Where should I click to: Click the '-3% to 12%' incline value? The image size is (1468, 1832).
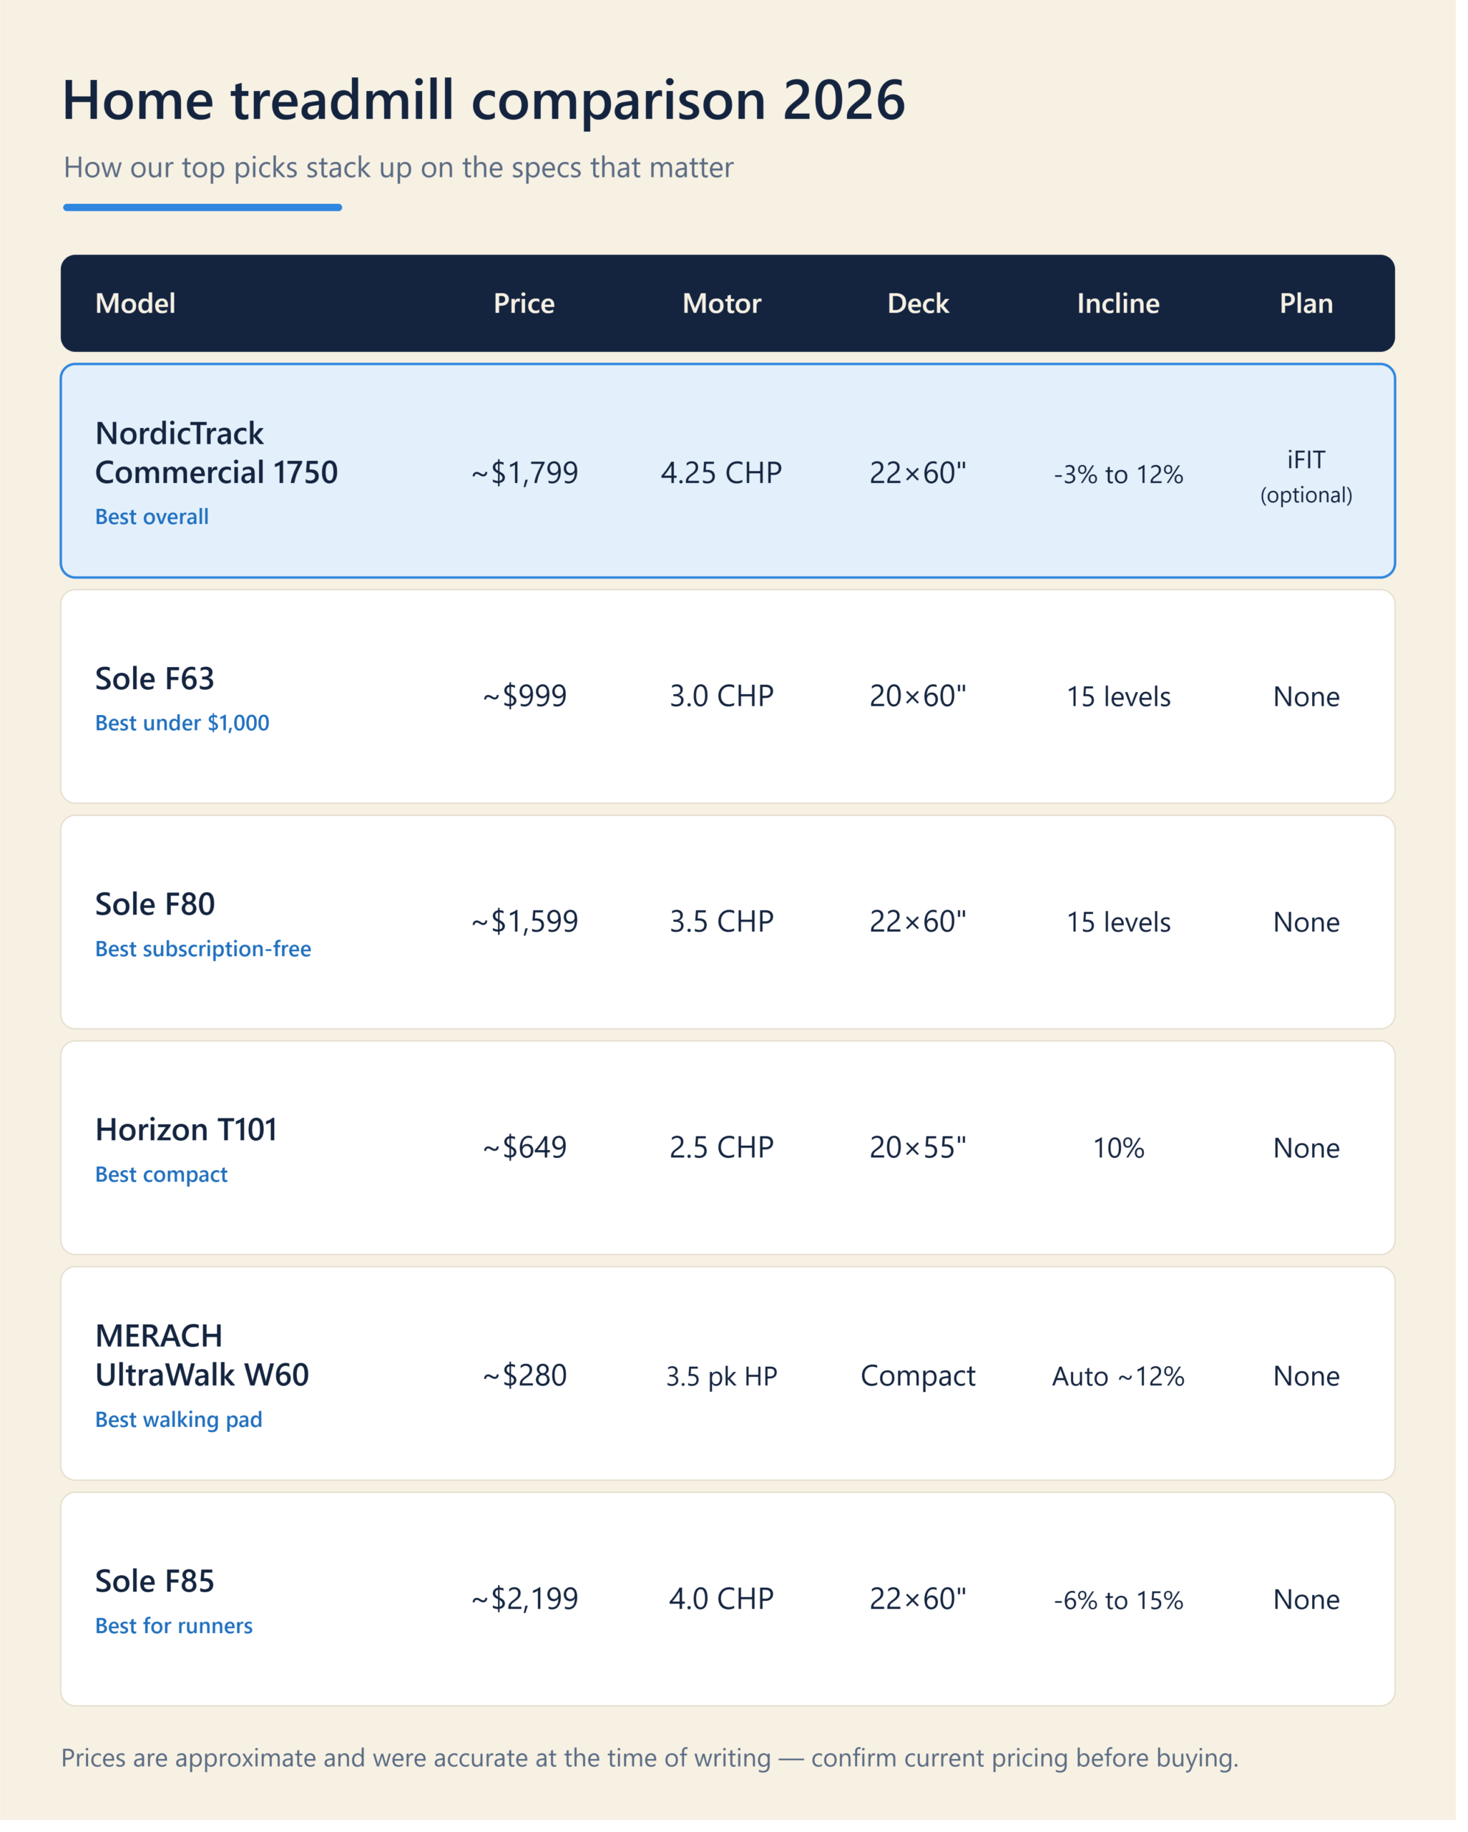pos(1127,477)
